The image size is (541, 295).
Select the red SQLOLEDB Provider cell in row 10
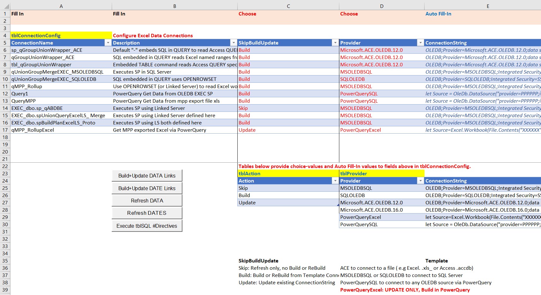tap(382, 79)
